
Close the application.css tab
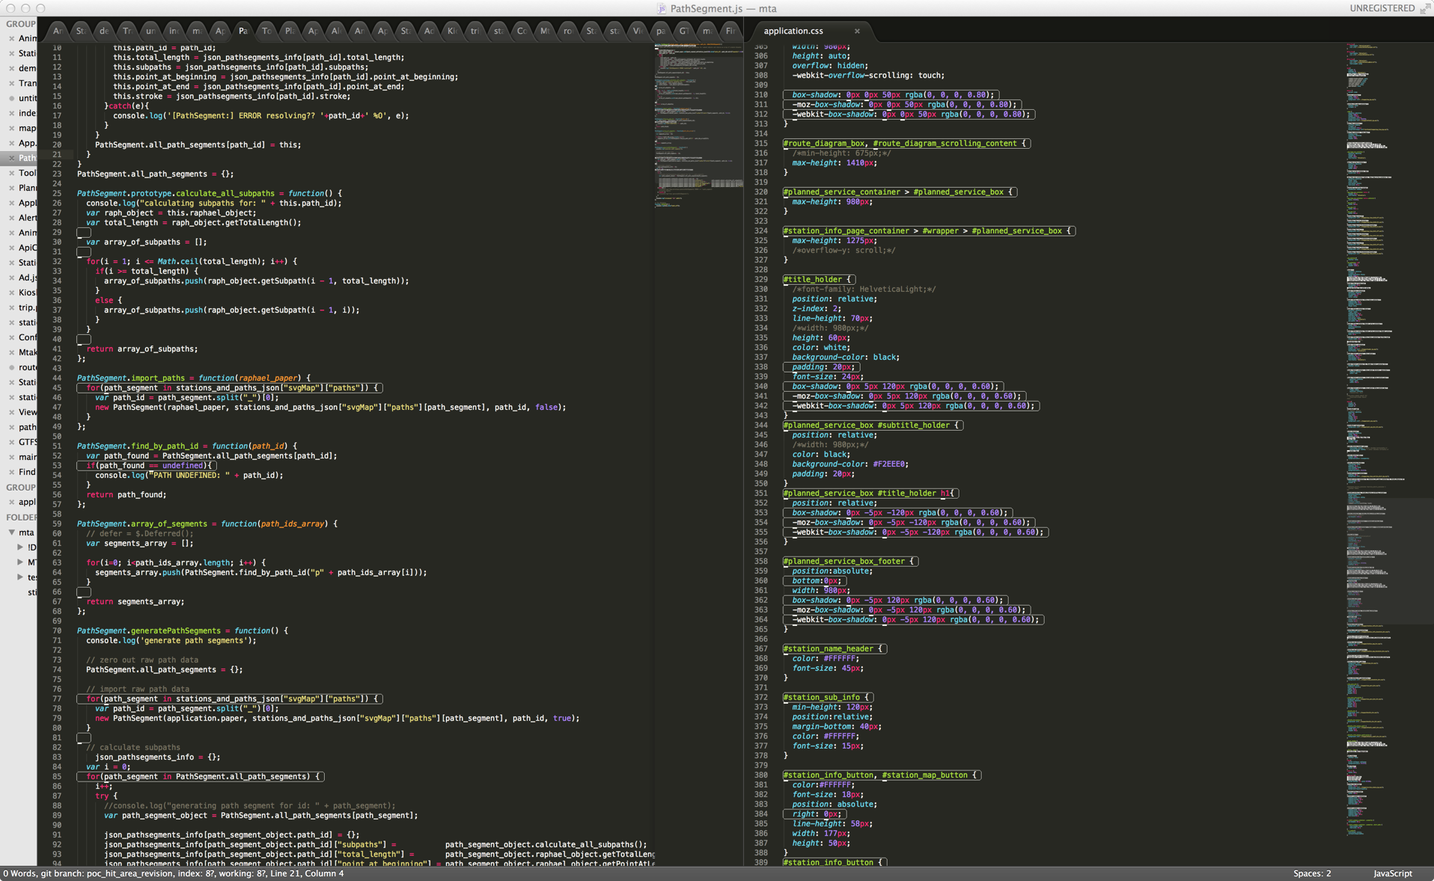coord(857,31)
